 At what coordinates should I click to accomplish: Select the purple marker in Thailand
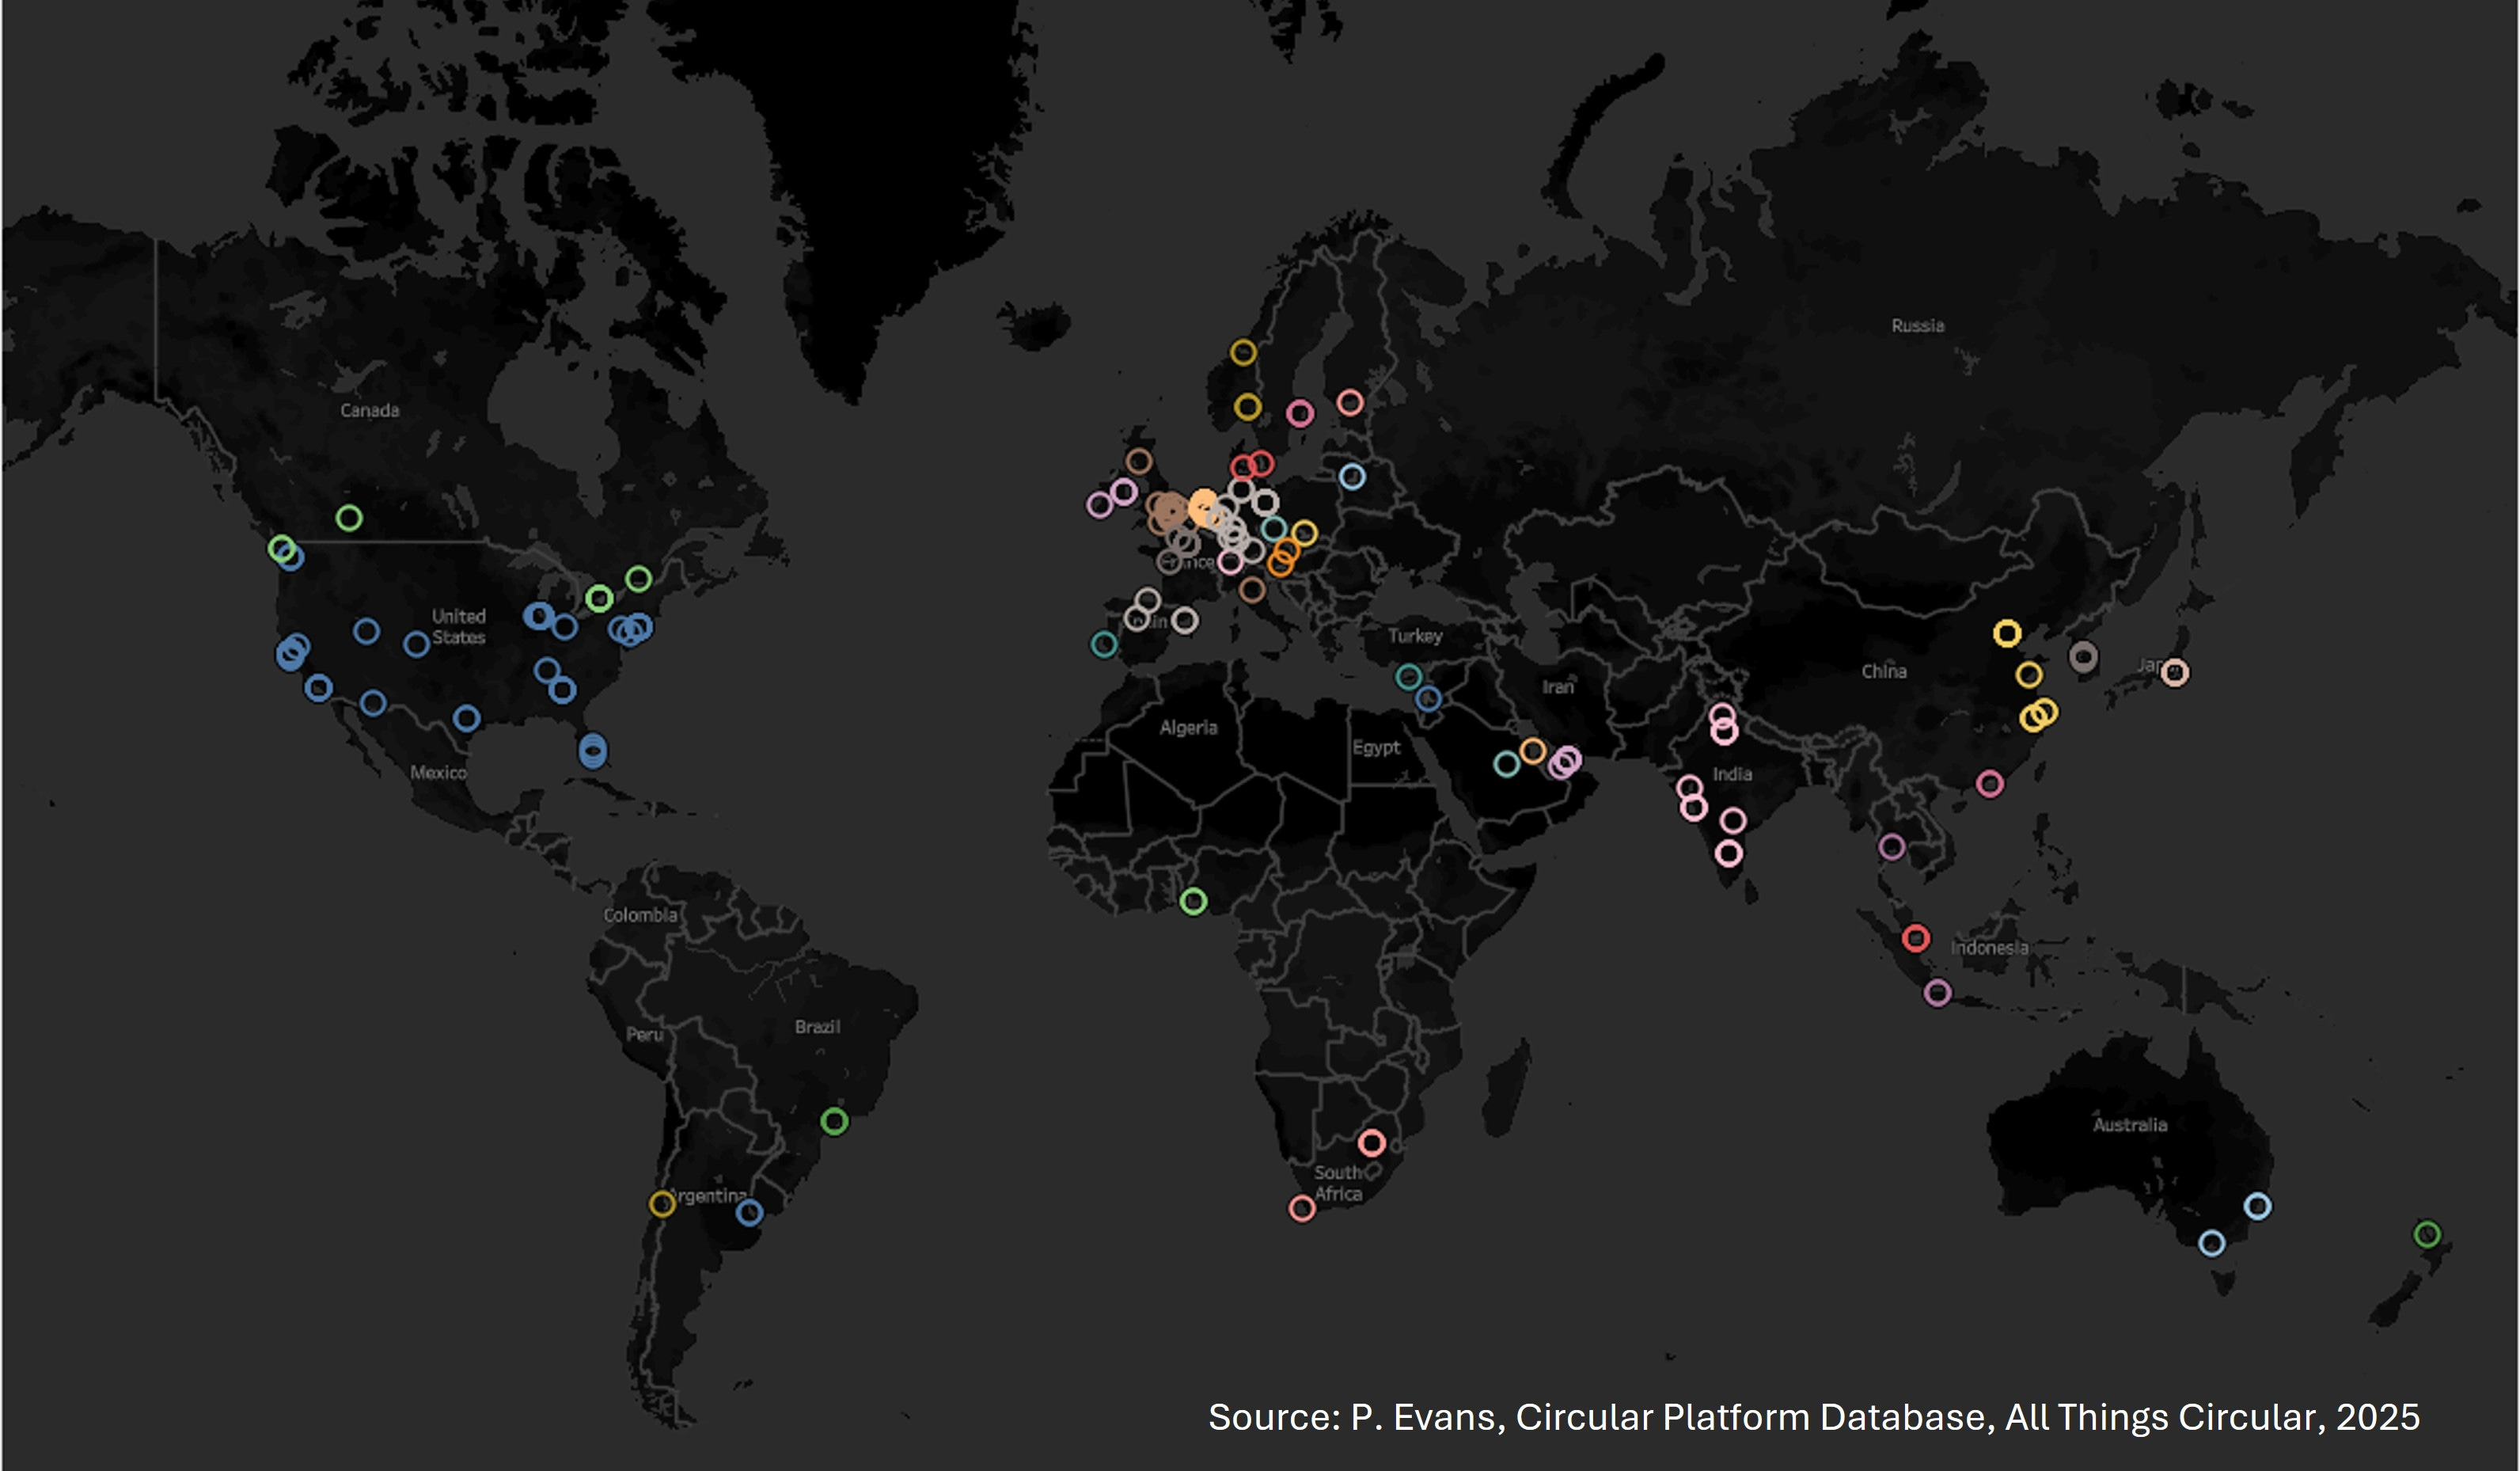[1891, 847]
